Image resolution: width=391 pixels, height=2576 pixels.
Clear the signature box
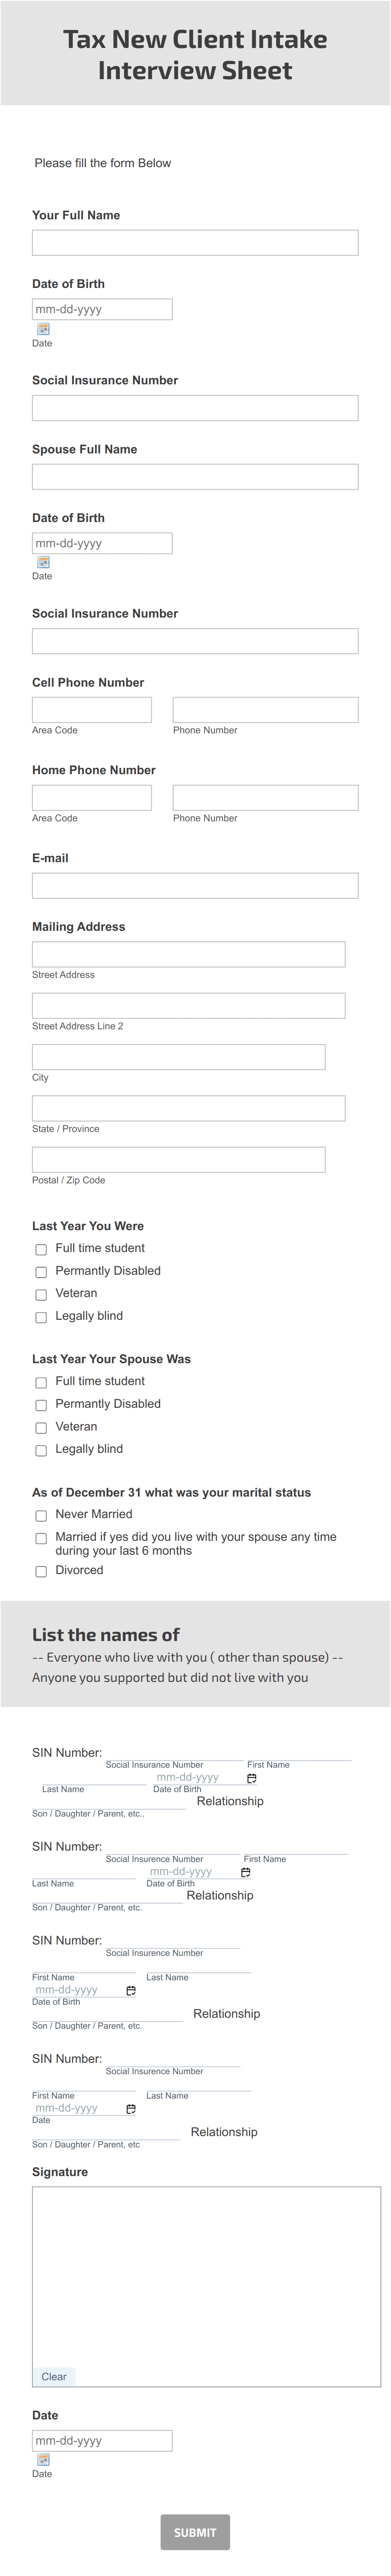[x=54, y=2377]
